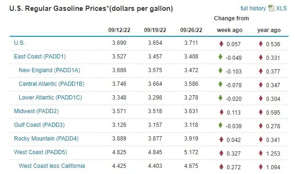The width and height of the screenshot is (295, 174).
Task: Open the full history link
Action: pos(253,8)
